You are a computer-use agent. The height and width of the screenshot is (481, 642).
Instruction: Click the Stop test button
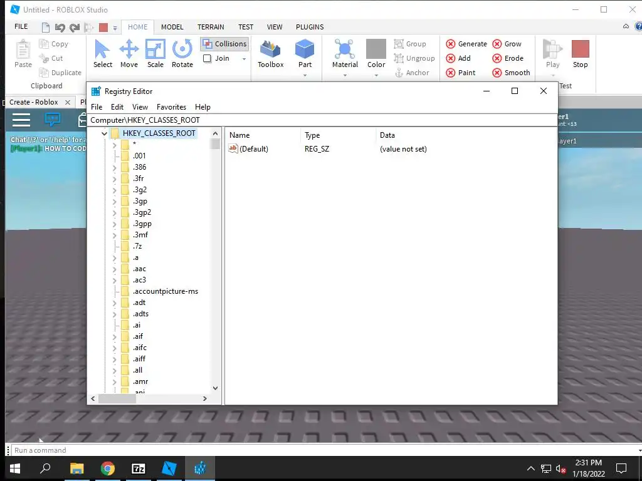[580, 54]
